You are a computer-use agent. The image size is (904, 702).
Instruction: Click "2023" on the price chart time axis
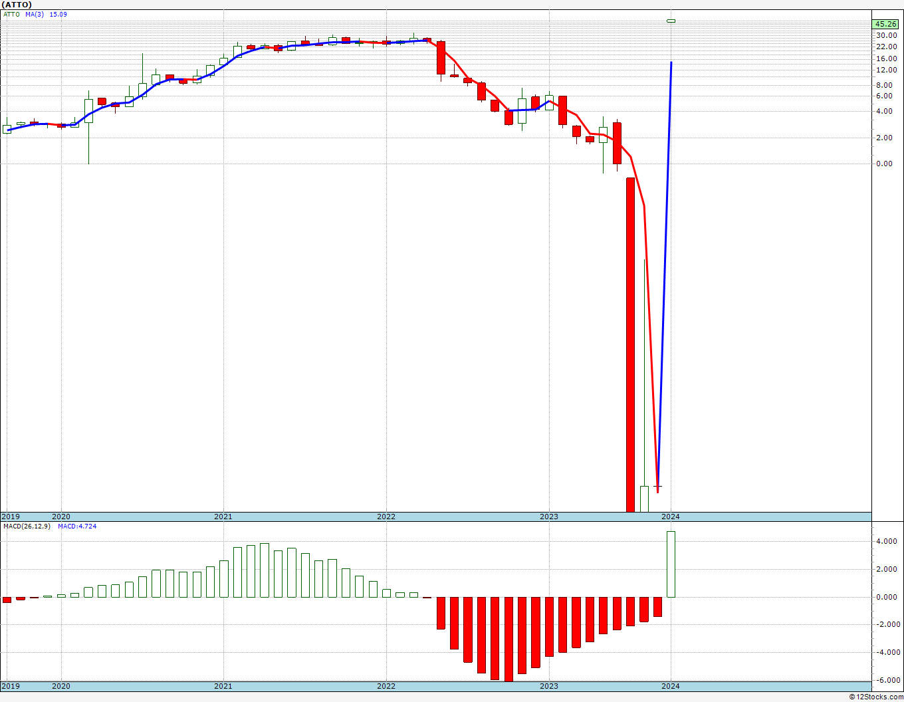(x=549, y=517)
